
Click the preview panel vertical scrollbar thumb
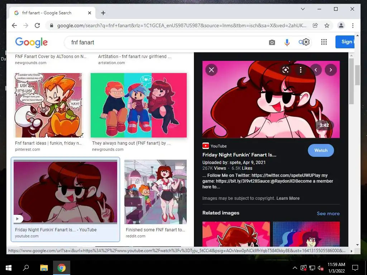[351, 81]
